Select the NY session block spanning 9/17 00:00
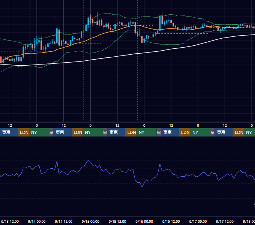 pyautogui.click(x=200, y=132)
